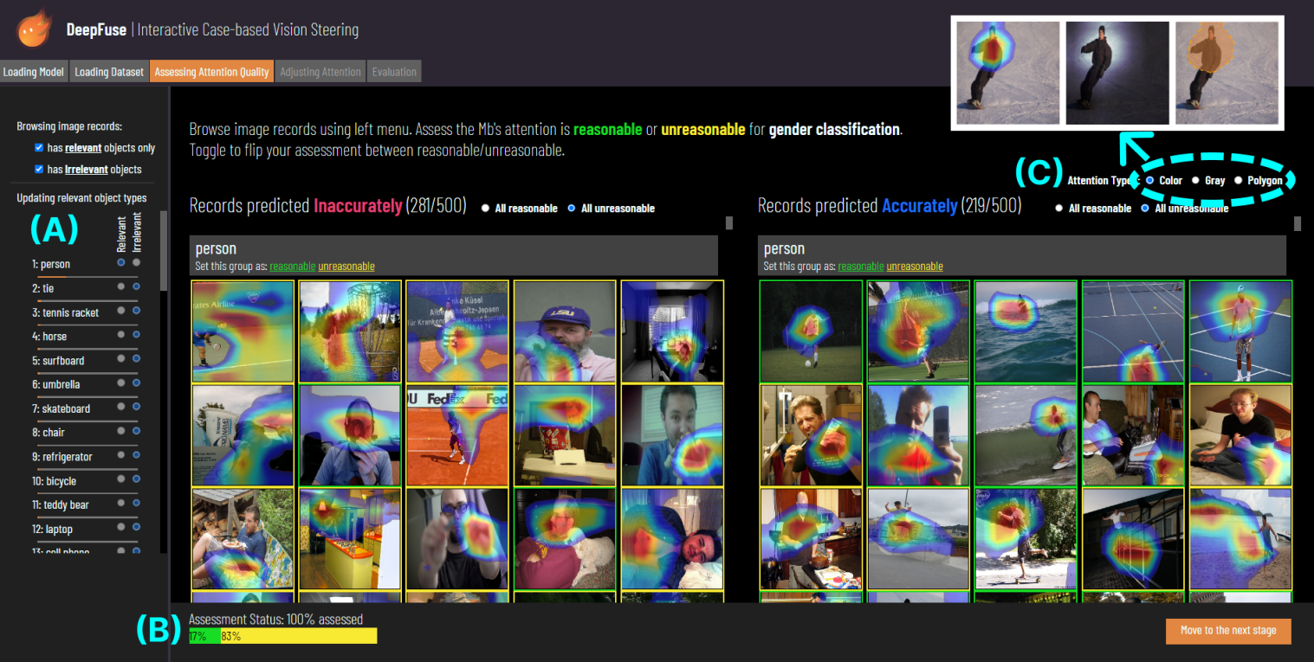Open the Loading Model stage tab
The image size is (1314, 662).
coord(33,72)
